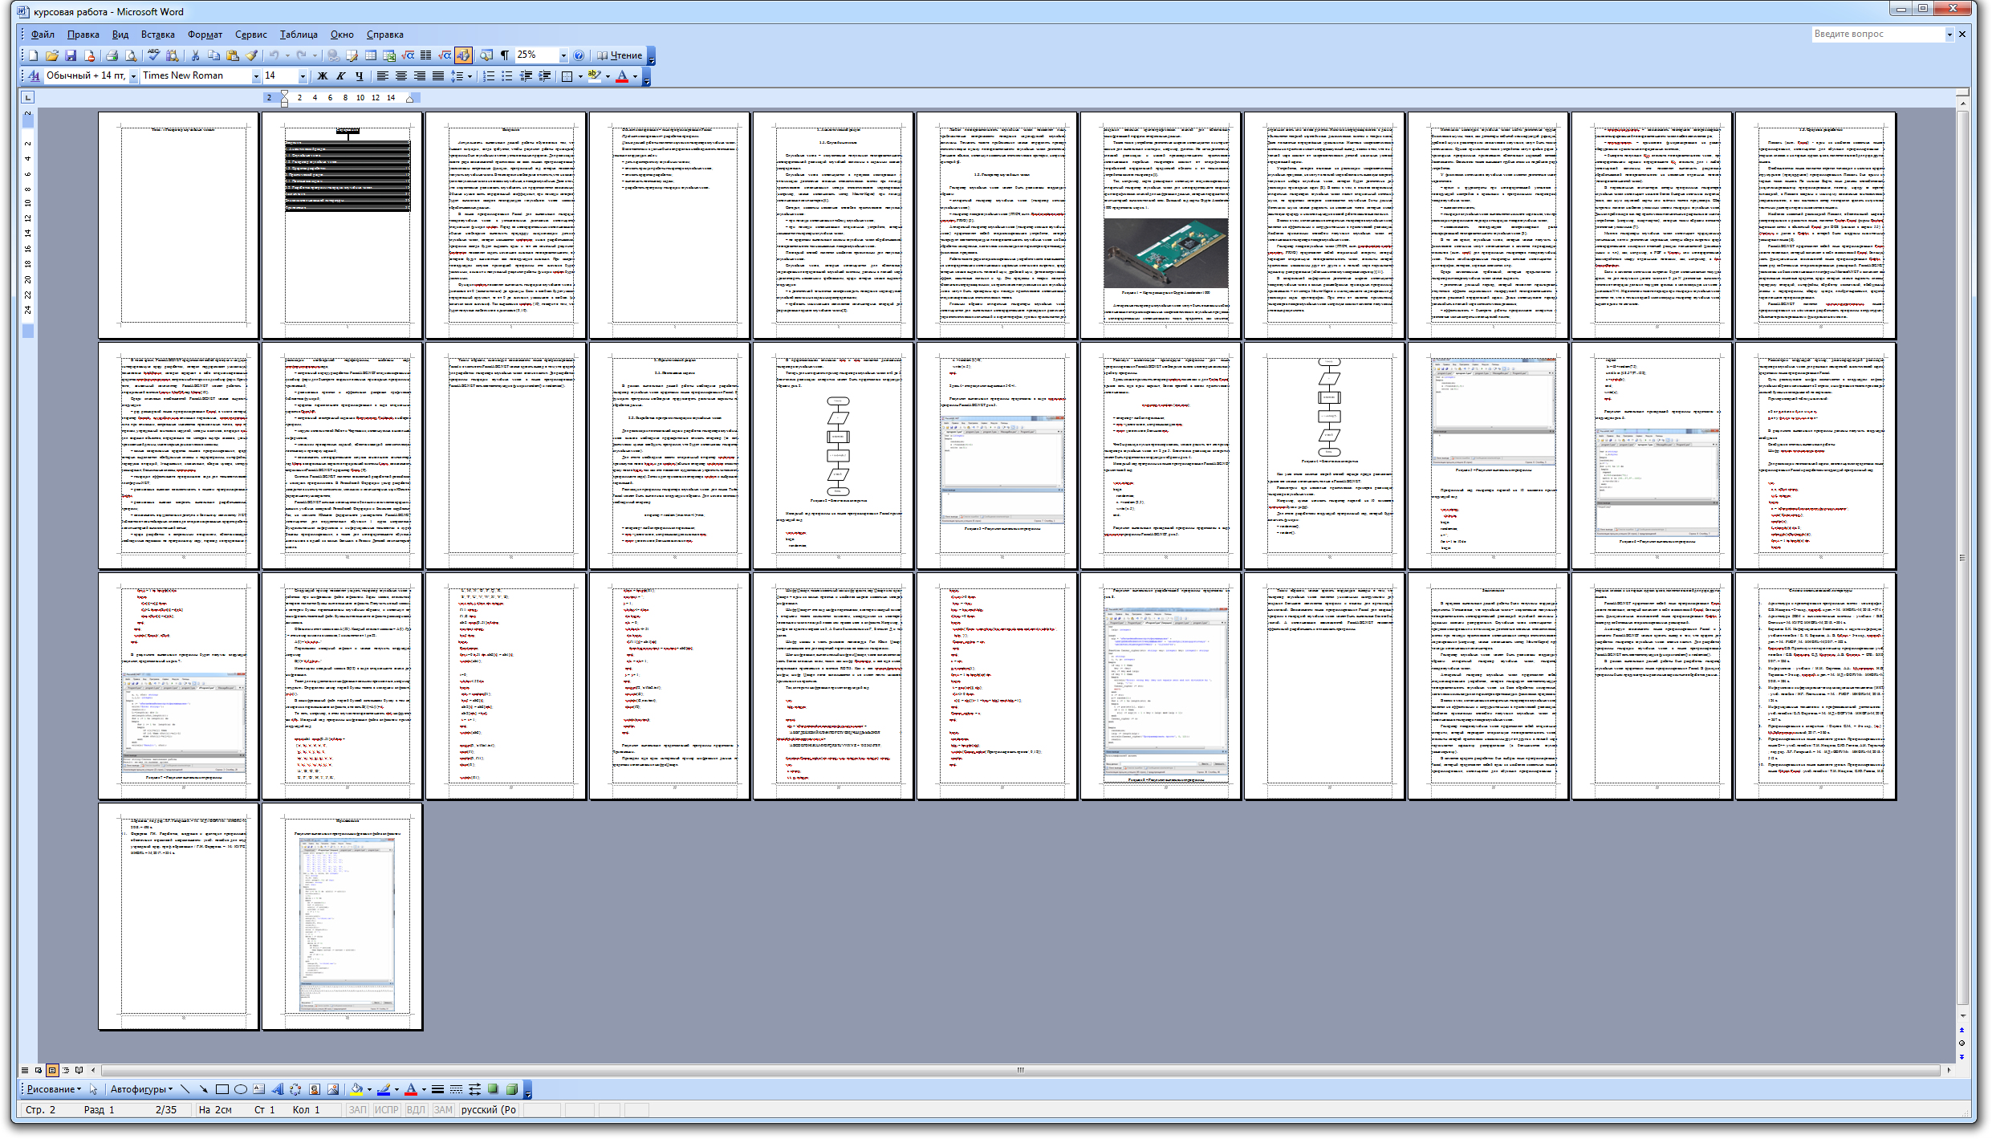This screenshot has height=1139, width=1992.
Task: Open the Формат menu
Action: pyautogui.click(x=205, y=35)
